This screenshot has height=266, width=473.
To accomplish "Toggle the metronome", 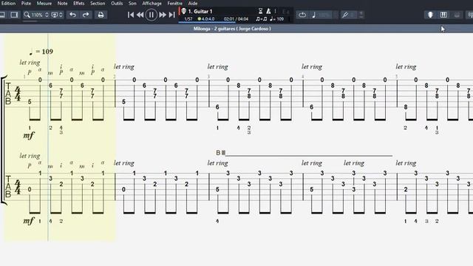I will point(268,11).
